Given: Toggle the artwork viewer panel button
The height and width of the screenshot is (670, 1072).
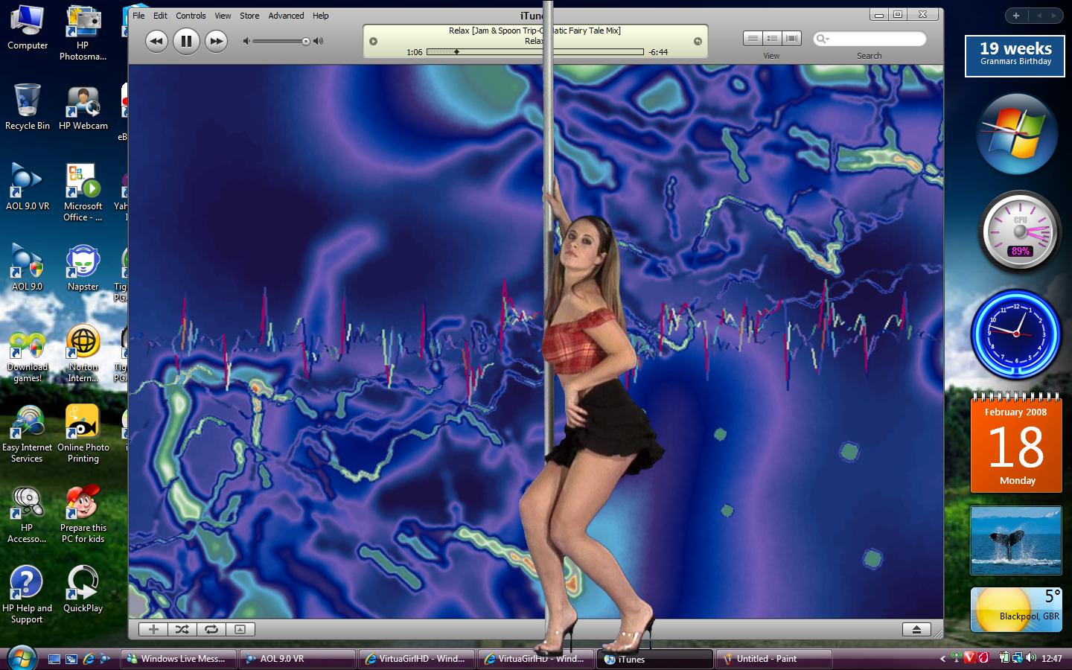Looking at the screenshot, I should 240,629.
